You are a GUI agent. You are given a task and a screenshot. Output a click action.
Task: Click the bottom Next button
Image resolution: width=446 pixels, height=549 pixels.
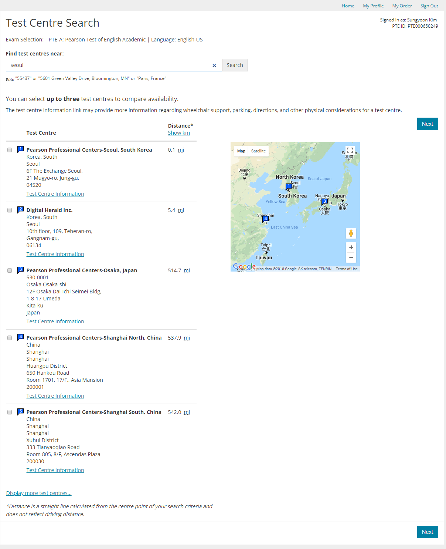tap(427, 532)
